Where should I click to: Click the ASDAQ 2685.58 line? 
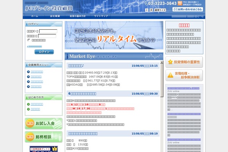click(x=93, y=84)
